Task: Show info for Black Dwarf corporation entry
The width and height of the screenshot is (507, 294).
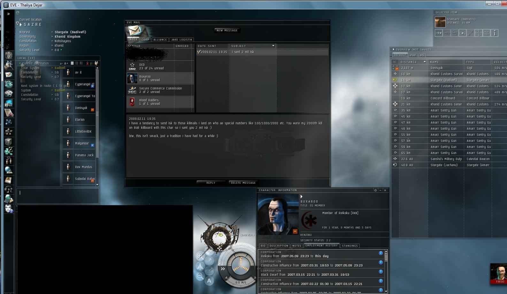Action: (380, 272)
